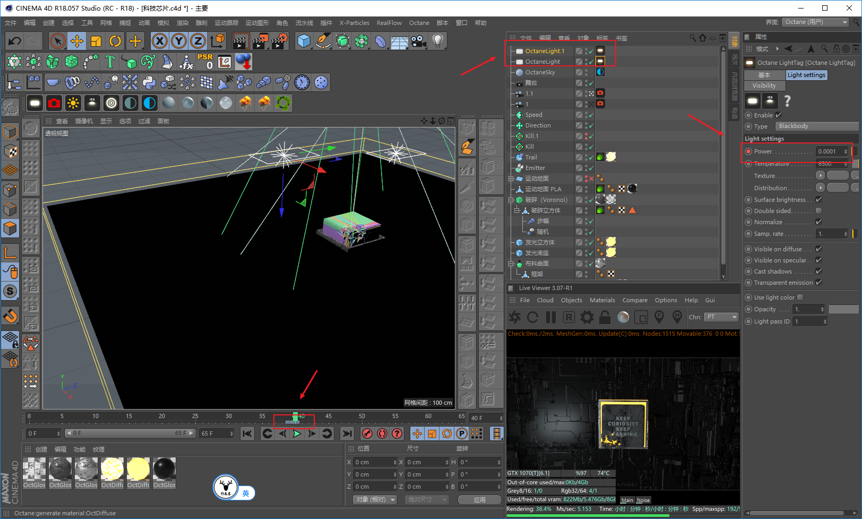Select the OctaneSky object in the tree
862x519 pixels.
[540, 72]
